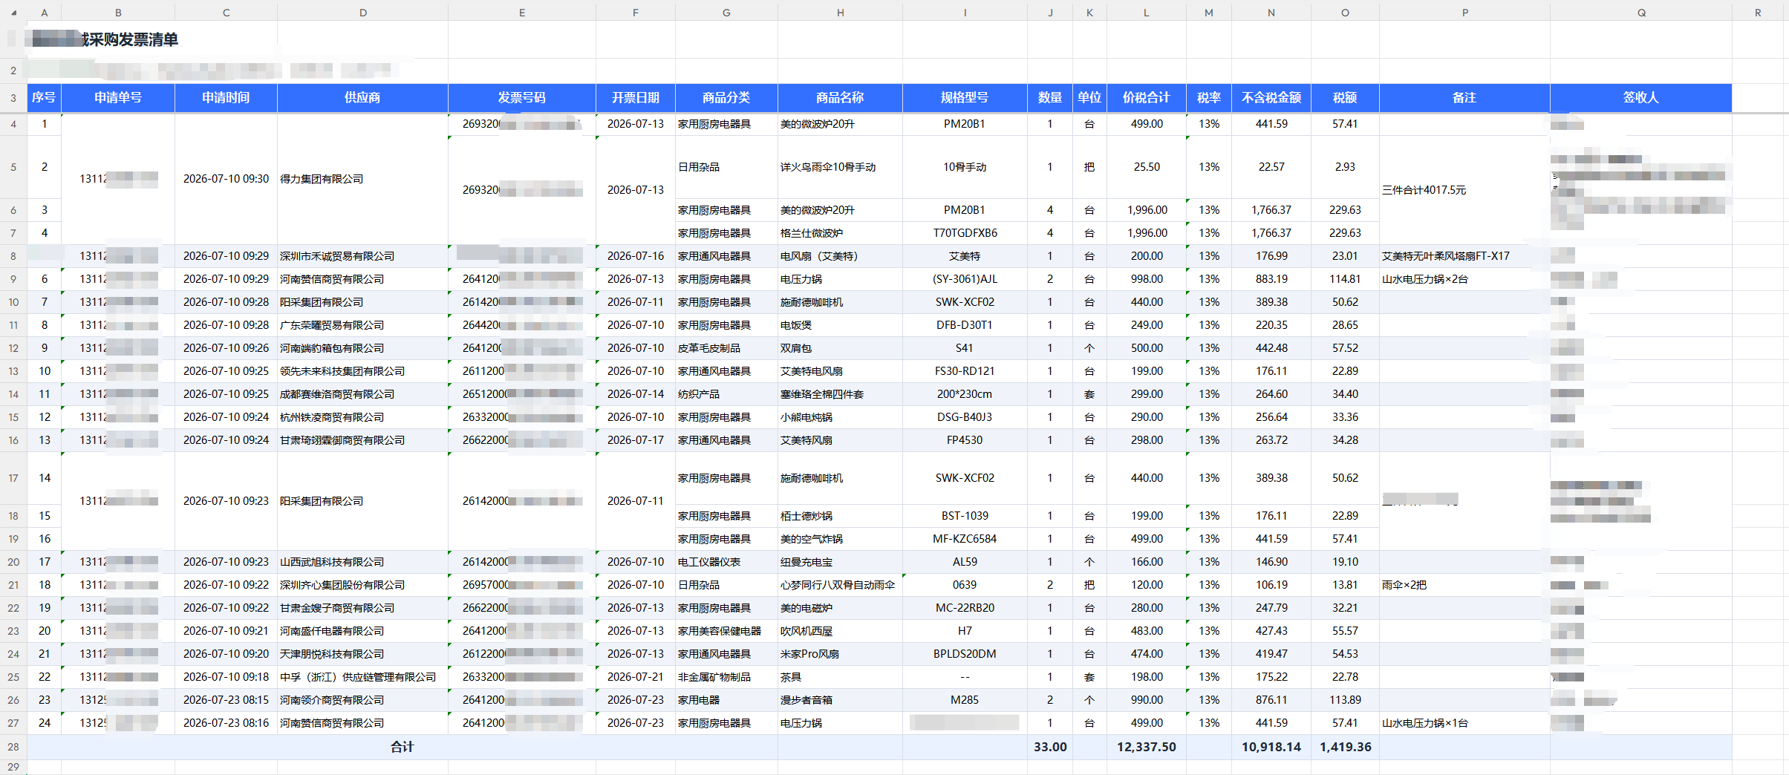The width and height of the screenshot is (1789, 775).
Task: Select product cell 塞维珞全棉四件套
Action: 840,394
